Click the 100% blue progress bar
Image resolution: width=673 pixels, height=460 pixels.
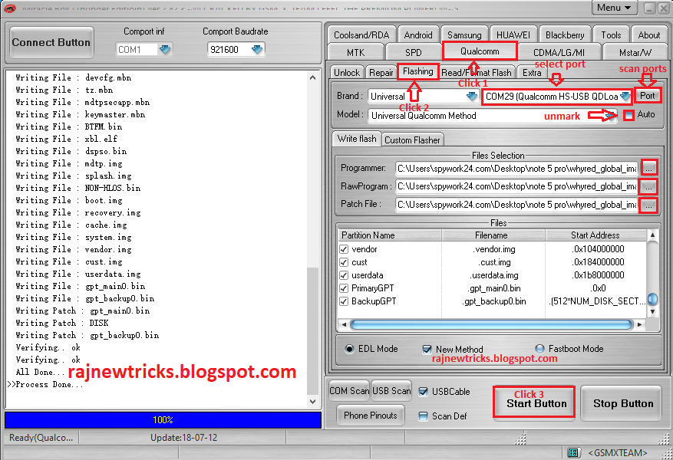pyautogui.click(x=163, y=420)
